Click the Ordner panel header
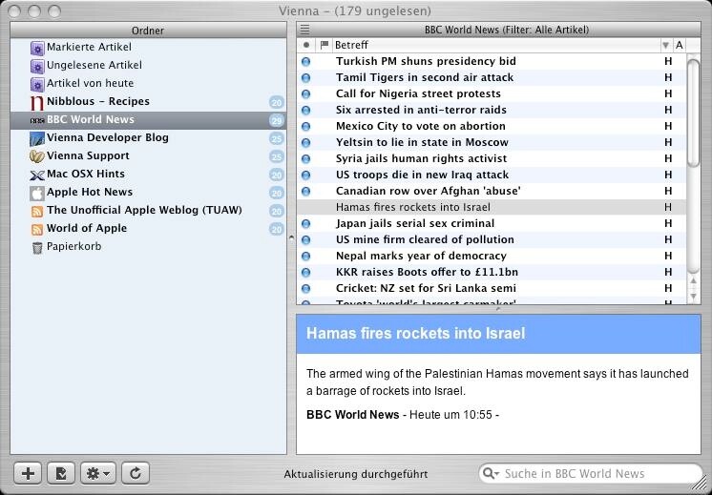Screen dimensions: 712x495 click(x=148, y=31)
